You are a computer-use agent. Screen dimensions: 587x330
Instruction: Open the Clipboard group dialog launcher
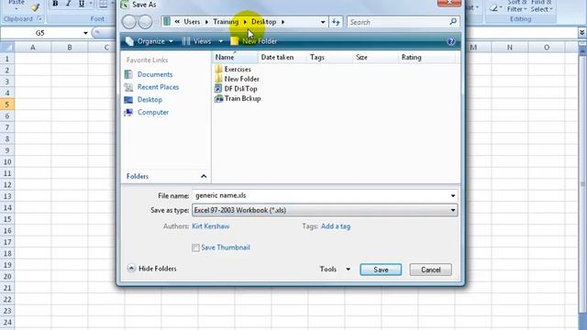[39, 18]
